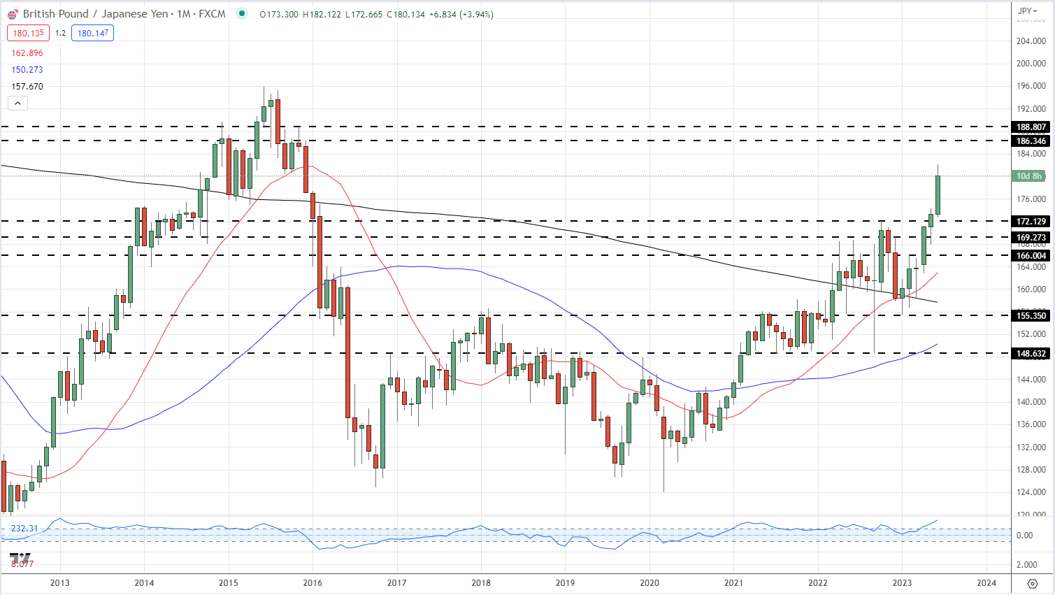Viewport: 1055px width, 595px height.
Task: Select the blue indicator value 150.273
Action: [x=27, y=70]
